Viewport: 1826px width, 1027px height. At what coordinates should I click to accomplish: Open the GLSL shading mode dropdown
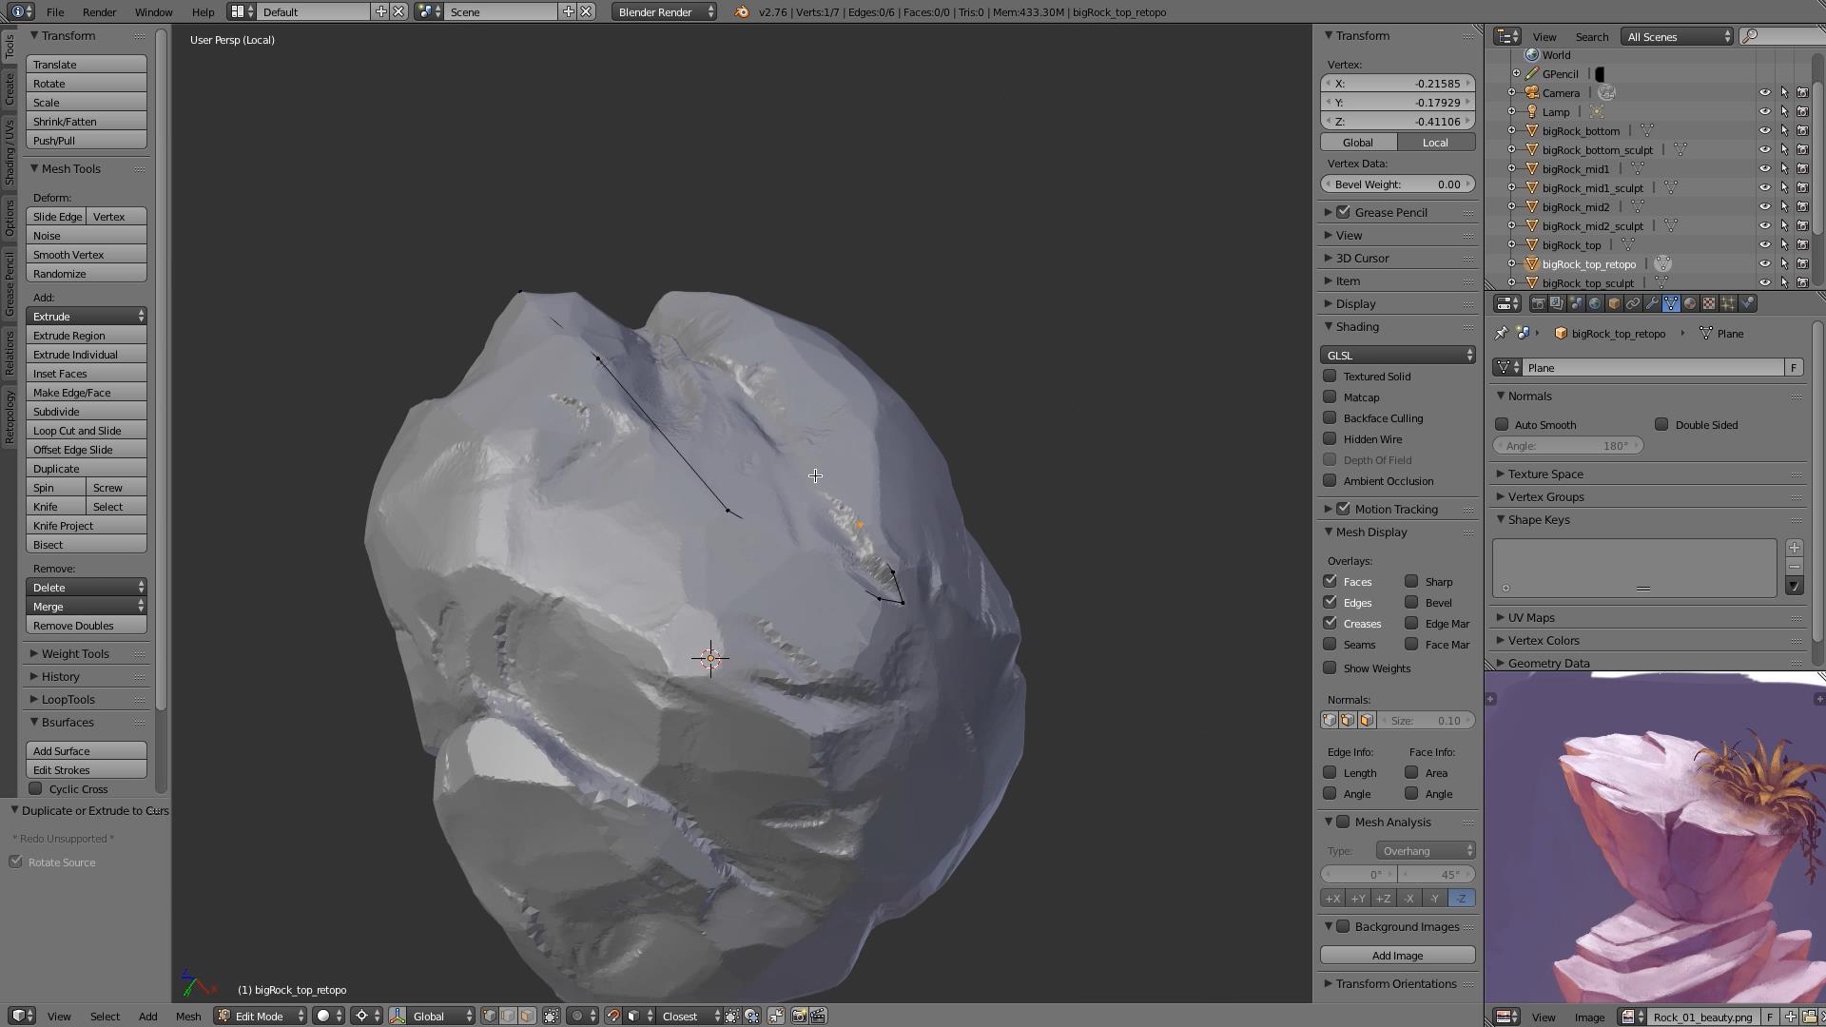(x=1397, y=355)
